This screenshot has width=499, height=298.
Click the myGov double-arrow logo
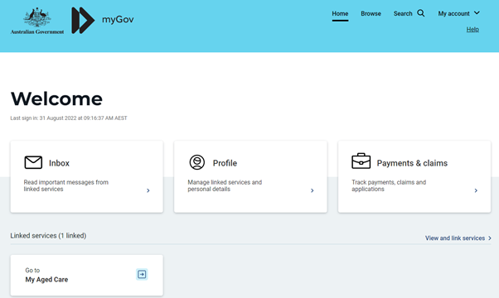point(83,21)
